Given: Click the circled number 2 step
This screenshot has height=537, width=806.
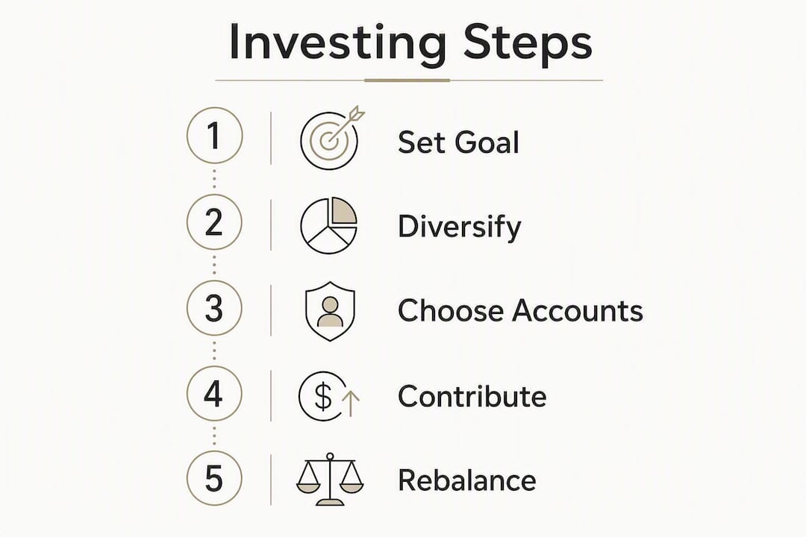Looking at the screenshot, I should (214, 222).
